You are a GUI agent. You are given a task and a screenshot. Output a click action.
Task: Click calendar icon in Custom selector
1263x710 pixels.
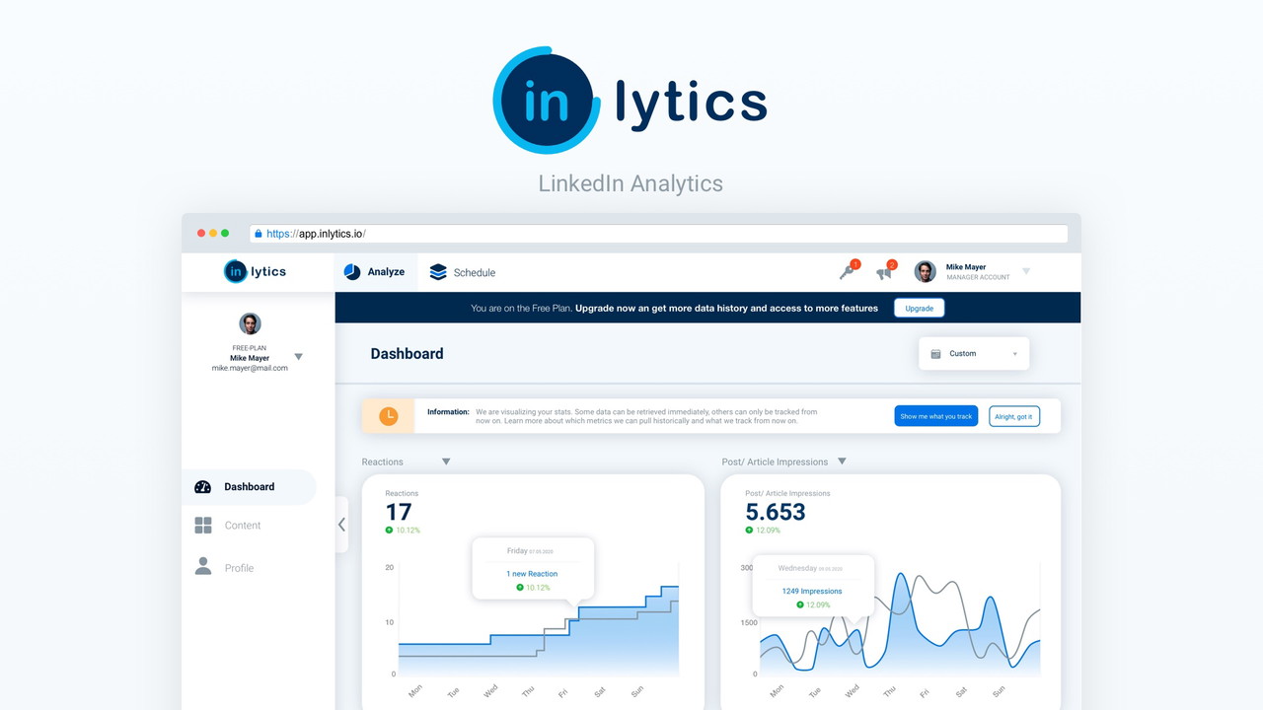[x=936, y=354]
